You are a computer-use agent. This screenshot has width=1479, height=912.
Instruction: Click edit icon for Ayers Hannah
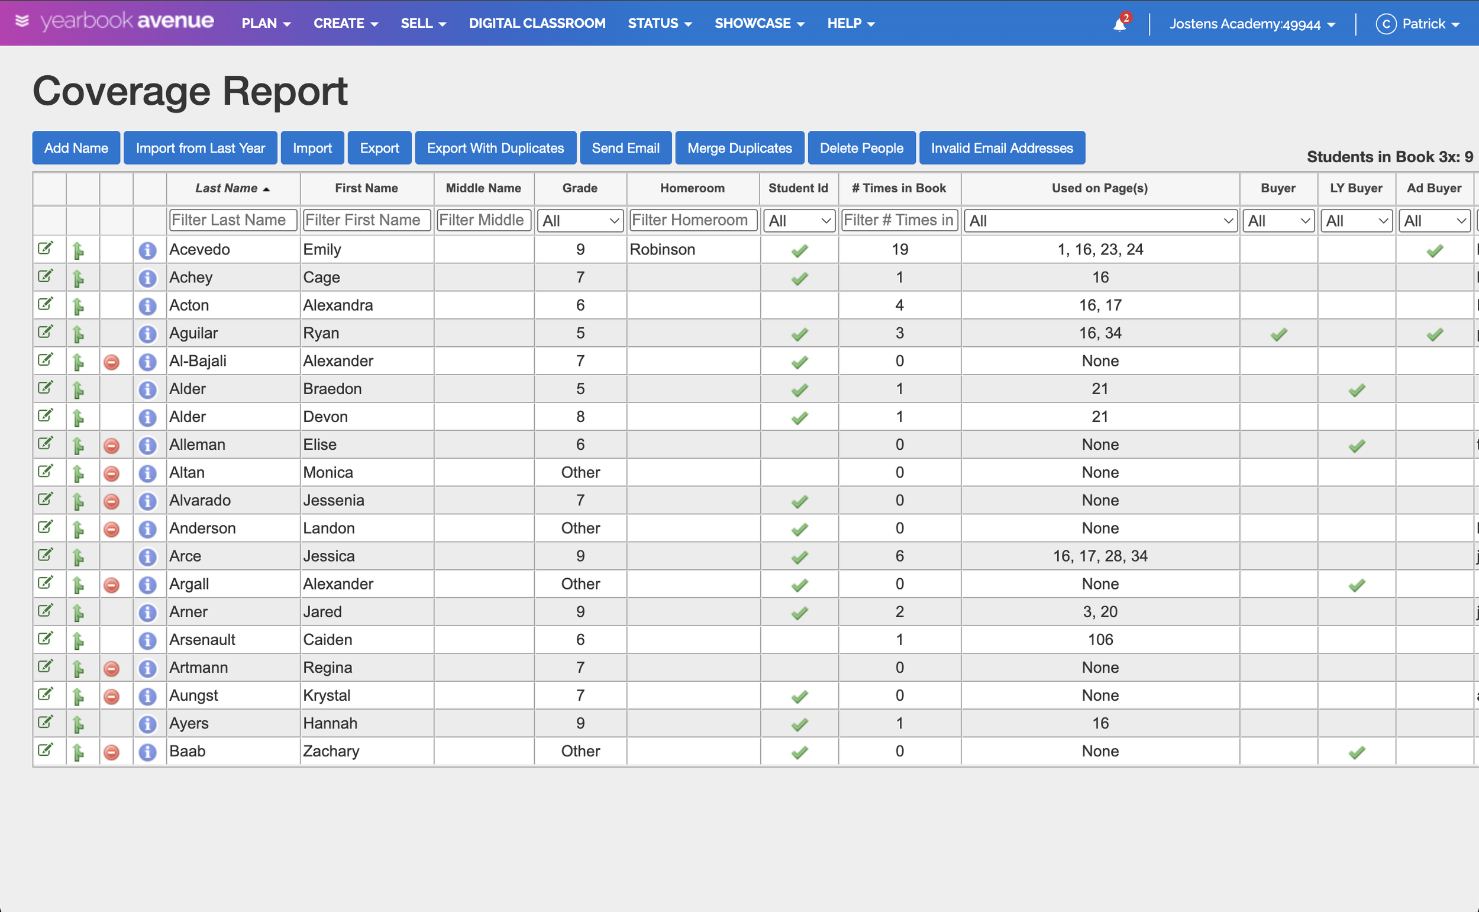pyautogui.click(x=45, y=723)
